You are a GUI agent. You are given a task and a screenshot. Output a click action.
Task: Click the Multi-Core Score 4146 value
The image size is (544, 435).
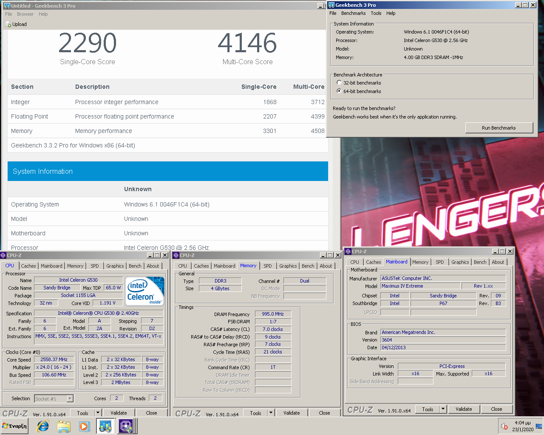pyautogui.click(x=247, y=43)
